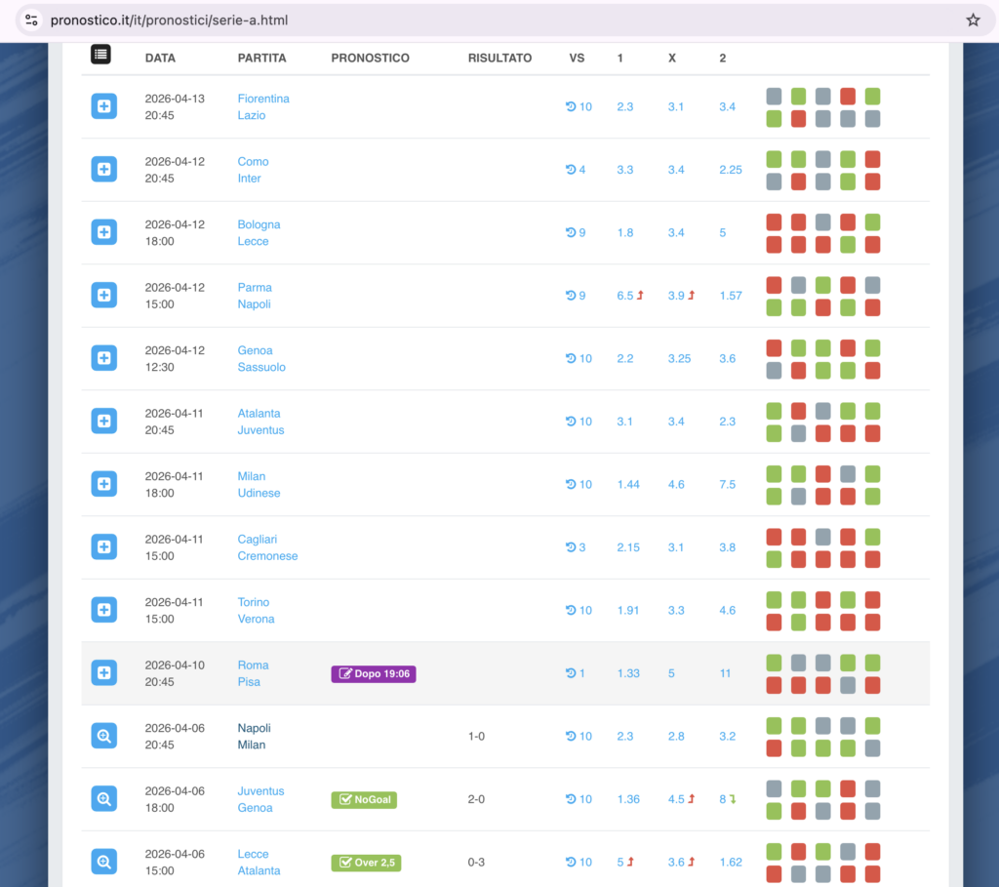Screen dimensions: 999x887
Task: Click the list view icon in table header
Action: click(101, 56)
